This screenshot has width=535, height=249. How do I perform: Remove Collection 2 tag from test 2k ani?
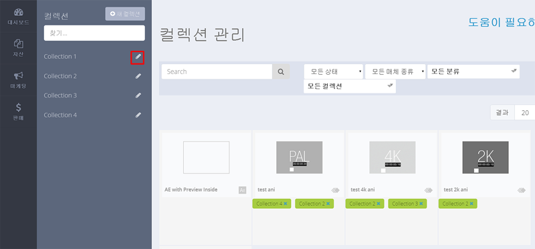tap(471, 204)
